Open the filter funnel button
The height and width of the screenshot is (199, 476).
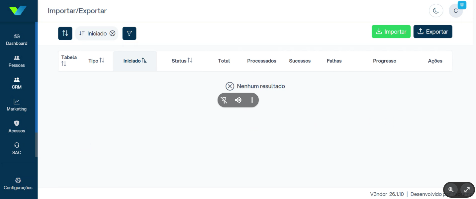129,33
